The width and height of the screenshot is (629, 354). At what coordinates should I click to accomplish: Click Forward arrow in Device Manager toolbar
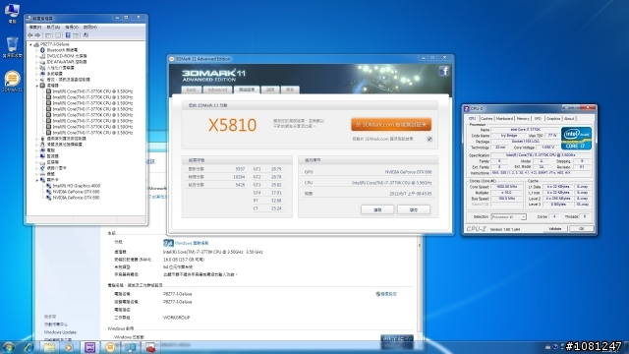tap(37, 35)
